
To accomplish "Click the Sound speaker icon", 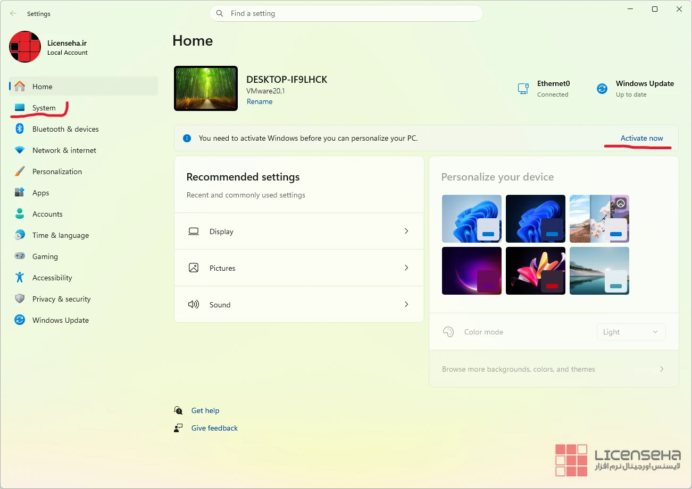I will tap(194, 305).
